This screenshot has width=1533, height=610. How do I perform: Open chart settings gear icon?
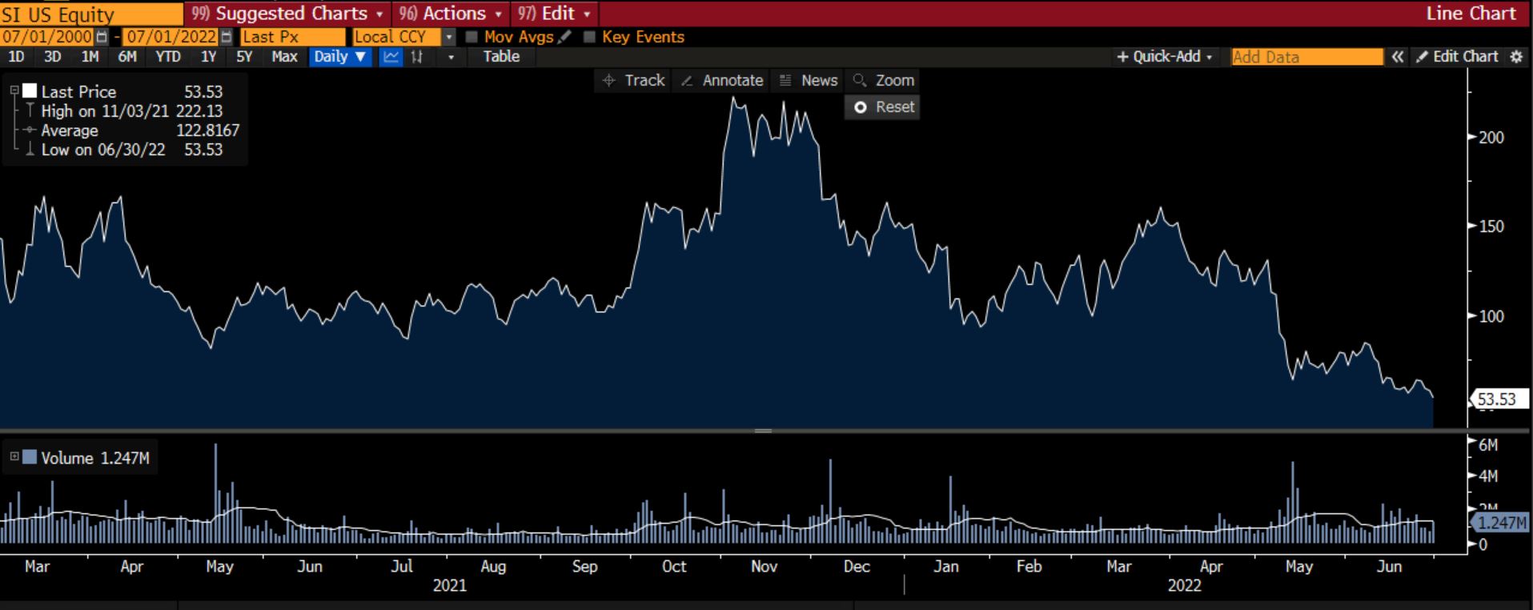coord(1516,57)
